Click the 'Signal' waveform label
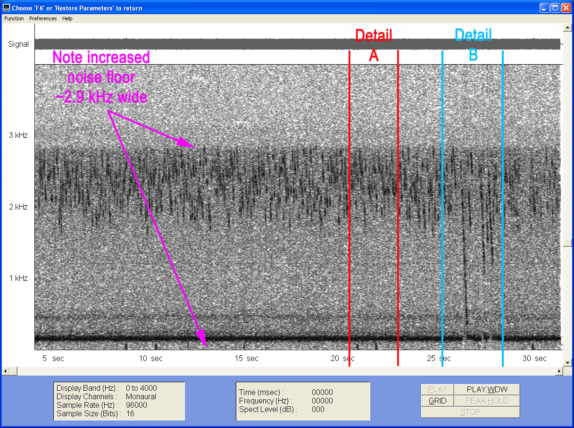 click(18, 44)
